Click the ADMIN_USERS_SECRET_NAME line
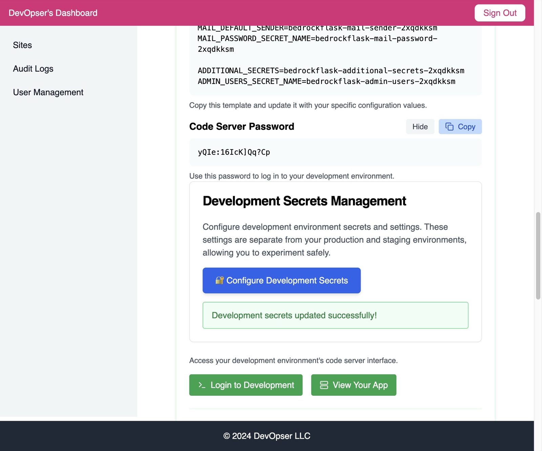This screenshot has height=451, width=542. [327, 81]
